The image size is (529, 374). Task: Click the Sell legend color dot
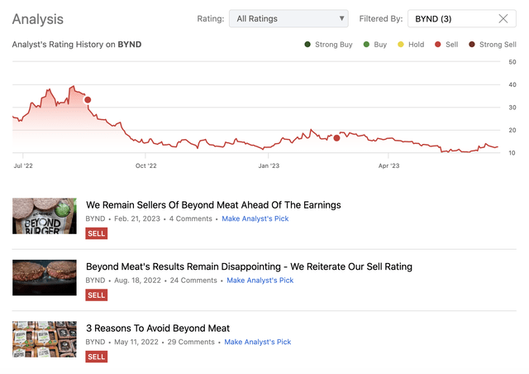438,45
